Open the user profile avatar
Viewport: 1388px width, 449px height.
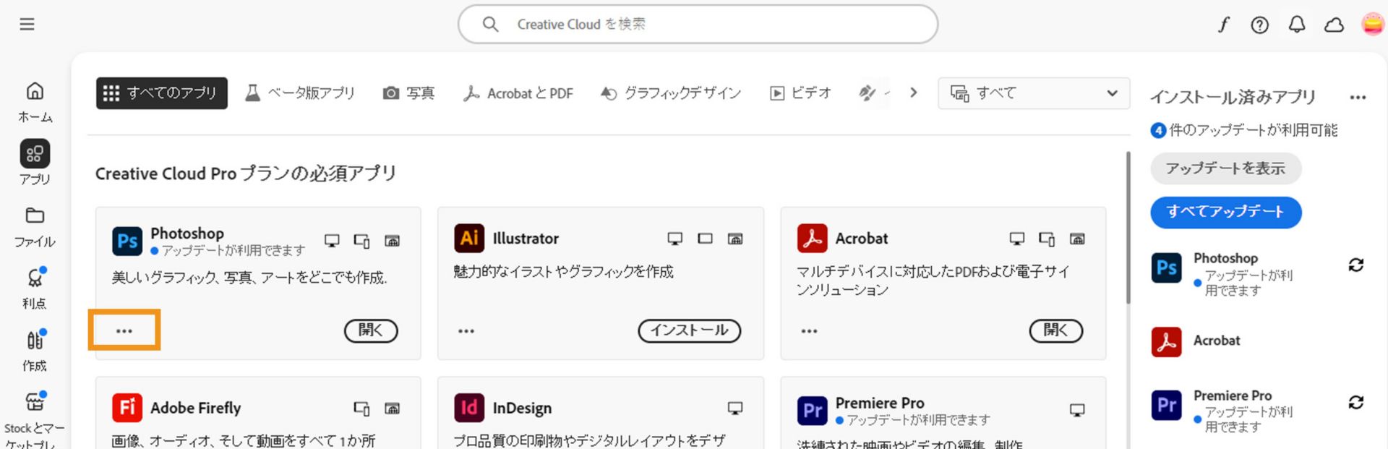(x=1372, y=25)
